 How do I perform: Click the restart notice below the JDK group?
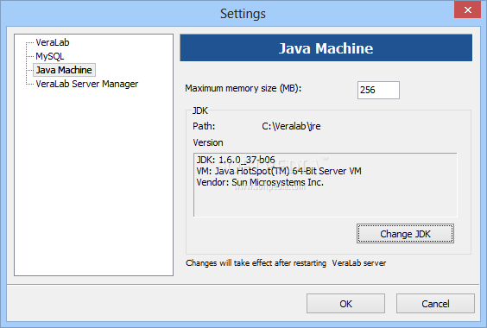tap(286, 263)
